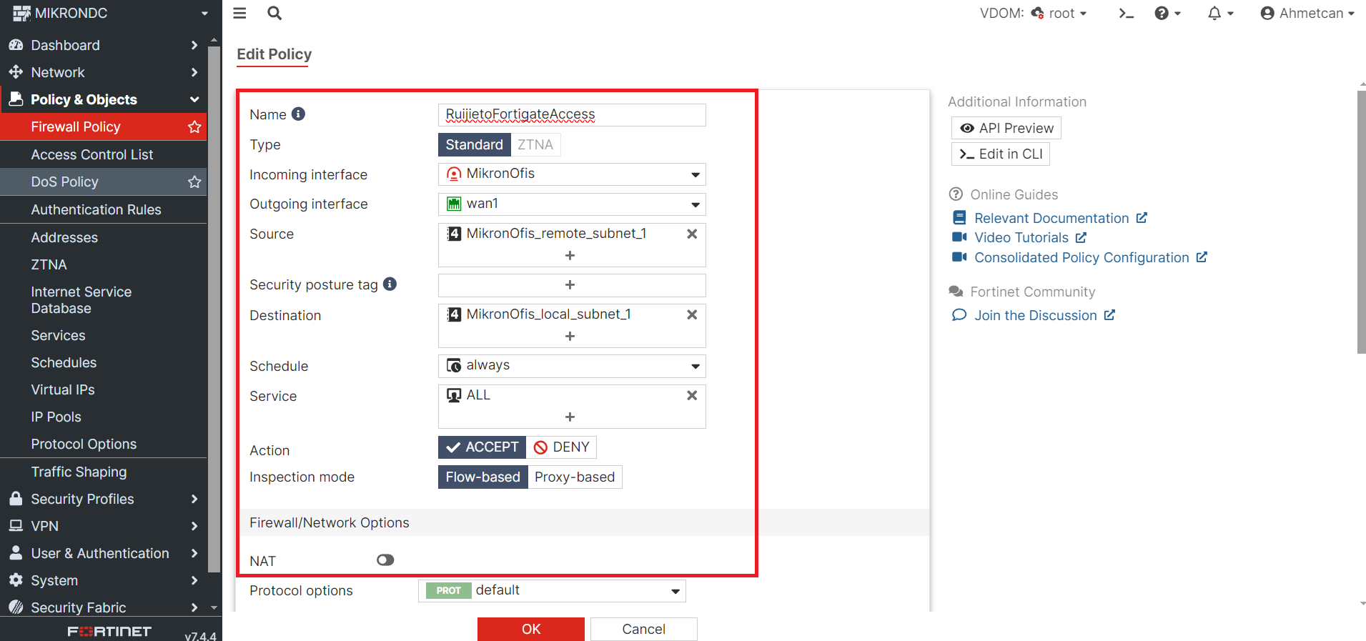The image size is (1366, 641).
Task: Click Edit in CLI button
Action: pos(1001,154)
